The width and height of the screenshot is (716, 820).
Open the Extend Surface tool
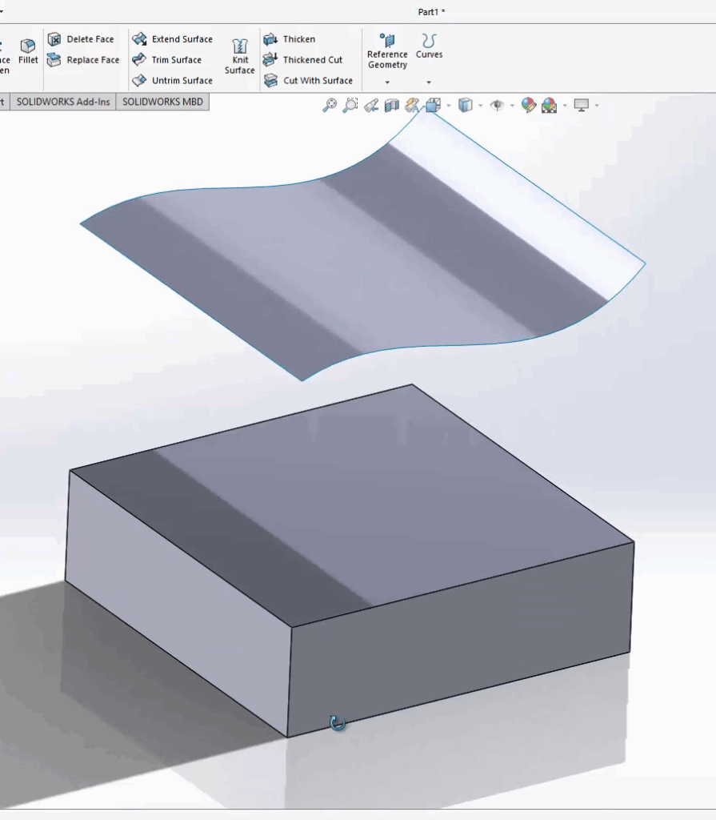coord(175,38)
